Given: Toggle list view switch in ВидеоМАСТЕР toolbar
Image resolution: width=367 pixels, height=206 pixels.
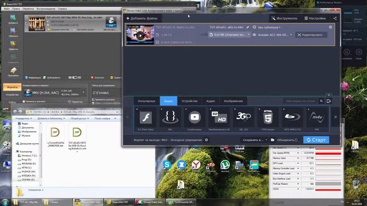Looking at the screenshot, I should 75,78.
